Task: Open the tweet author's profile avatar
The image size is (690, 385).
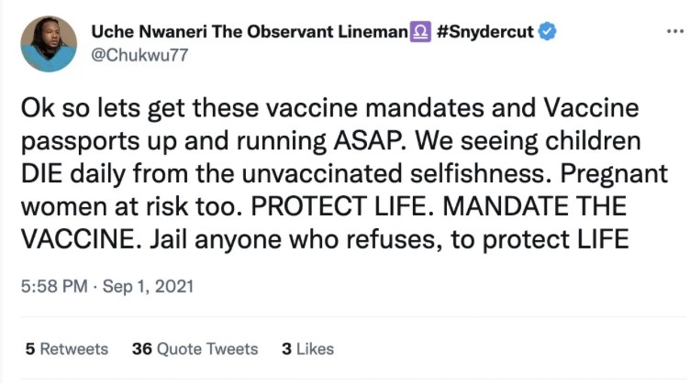Action: pyautogui.click(x=49, y=42)
